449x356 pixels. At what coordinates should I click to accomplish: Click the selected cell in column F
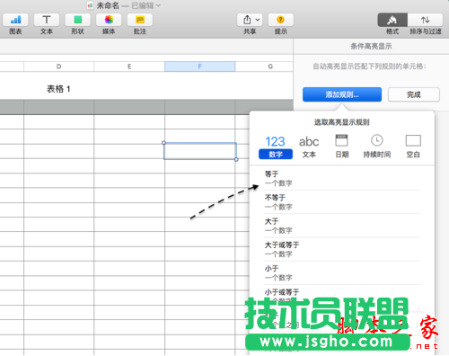200,151
